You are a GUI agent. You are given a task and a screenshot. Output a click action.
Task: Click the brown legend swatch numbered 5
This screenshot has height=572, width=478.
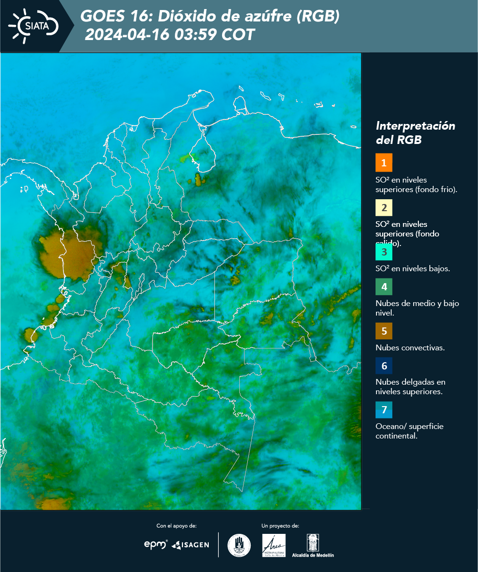384,331
